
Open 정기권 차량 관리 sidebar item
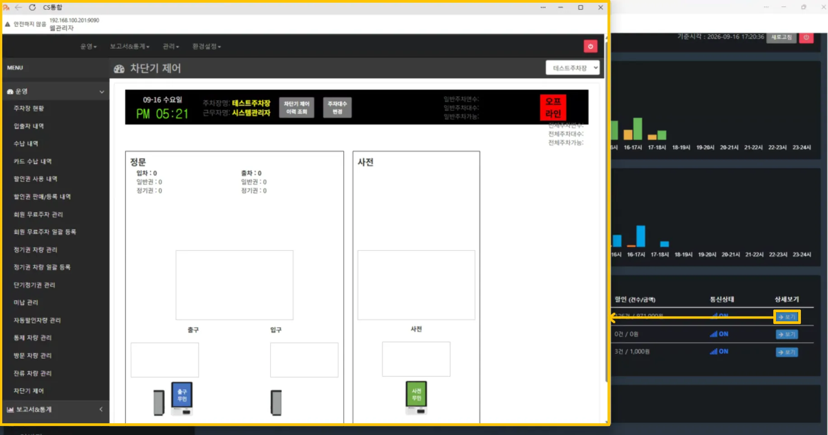(x=35, y=250)
